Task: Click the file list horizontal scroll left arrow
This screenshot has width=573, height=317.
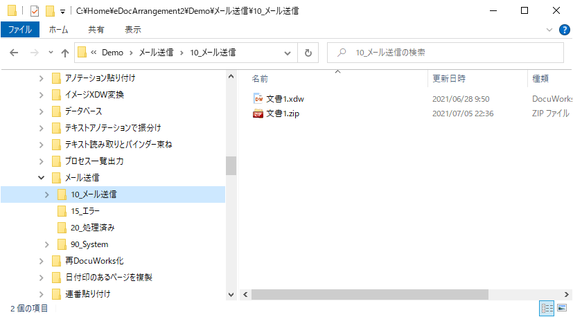Action: (245, 294)
